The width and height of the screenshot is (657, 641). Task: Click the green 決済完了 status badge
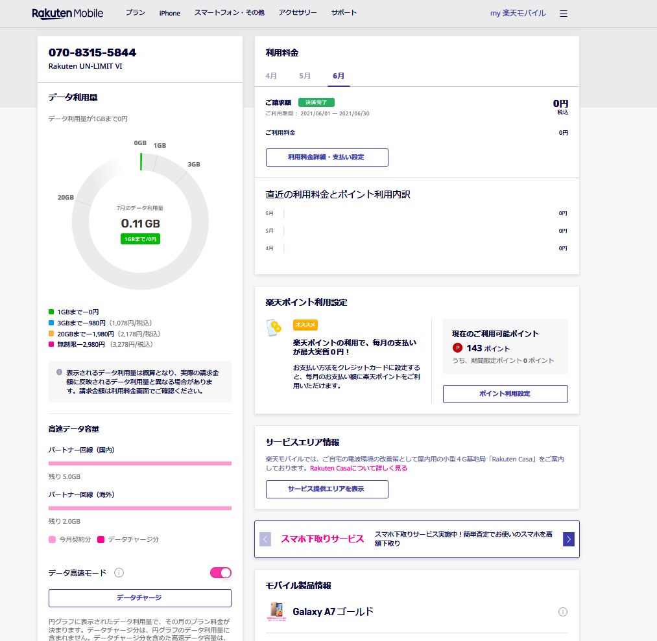click(317, 102)
